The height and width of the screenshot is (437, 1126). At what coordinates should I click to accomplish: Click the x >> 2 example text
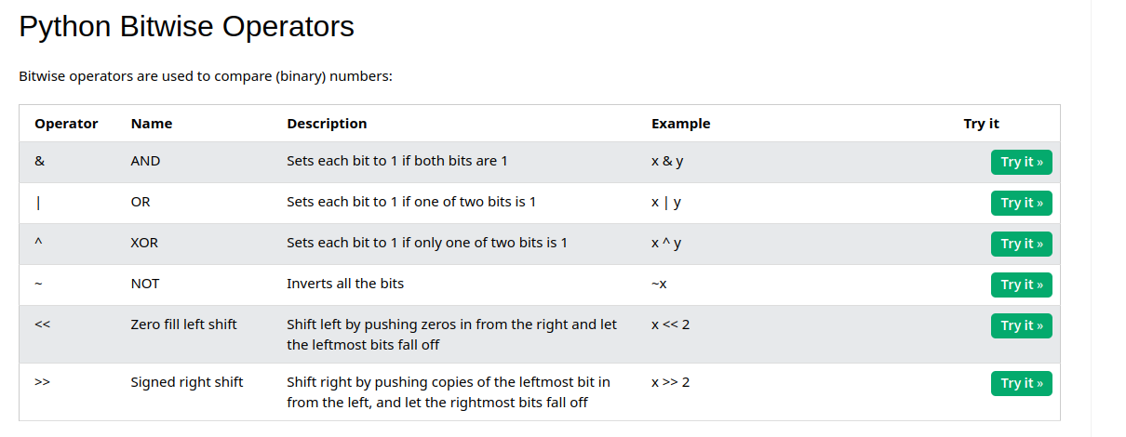click(670, 382)
